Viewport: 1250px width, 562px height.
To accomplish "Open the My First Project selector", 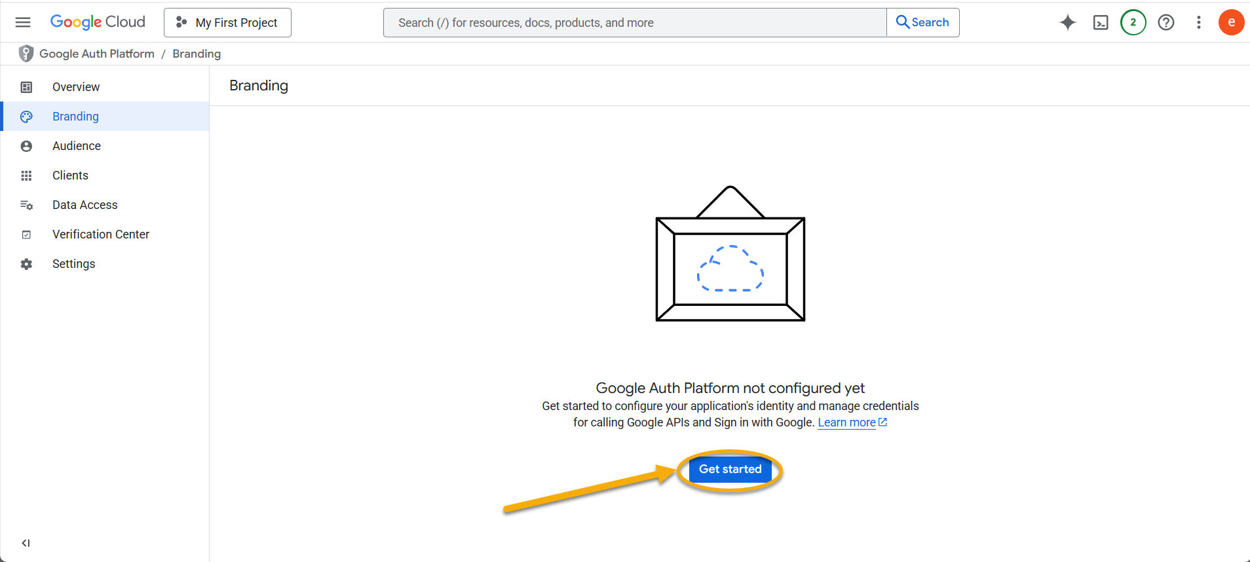I will 227,22.
